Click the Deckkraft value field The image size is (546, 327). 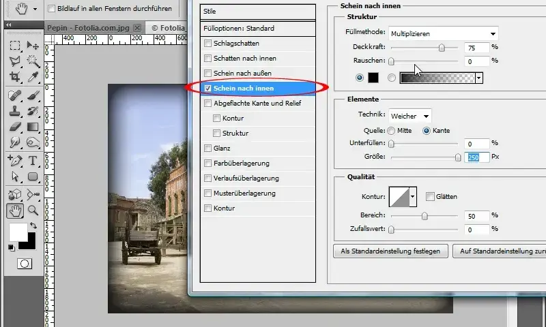pyautogui.click(x=476, y=48)
